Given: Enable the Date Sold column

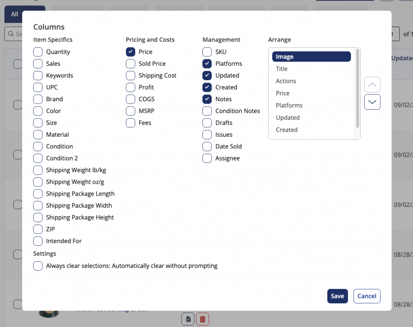Looking at the screenshot, I should point(207,146).
